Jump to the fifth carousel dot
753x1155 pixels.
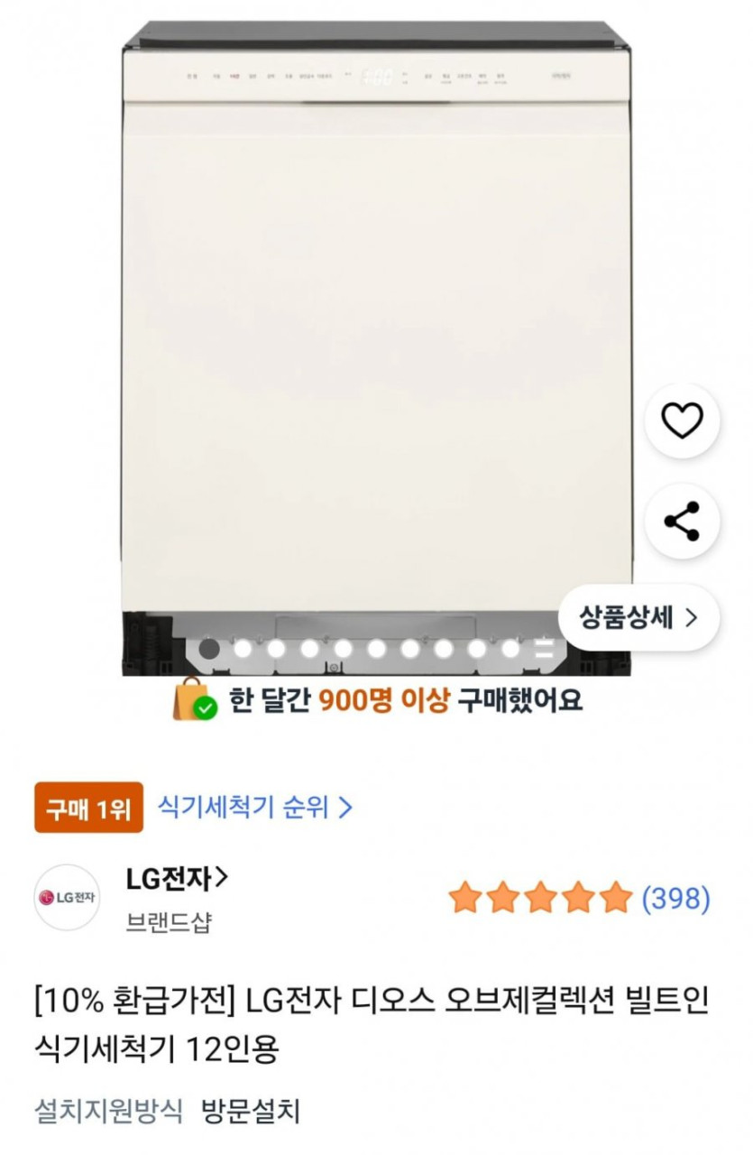(343, 648)
